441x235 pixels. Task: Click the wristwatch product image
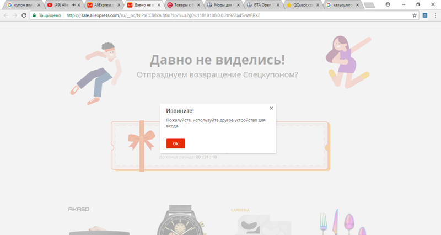click(181, 220)
